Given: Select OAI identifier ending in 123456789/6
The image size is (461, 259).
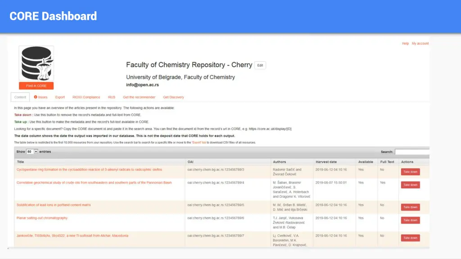Looking at the screenshot, I should coord(216,218).
